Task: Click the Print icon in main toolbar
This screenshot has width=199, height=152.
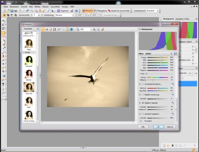Action: 16,11
